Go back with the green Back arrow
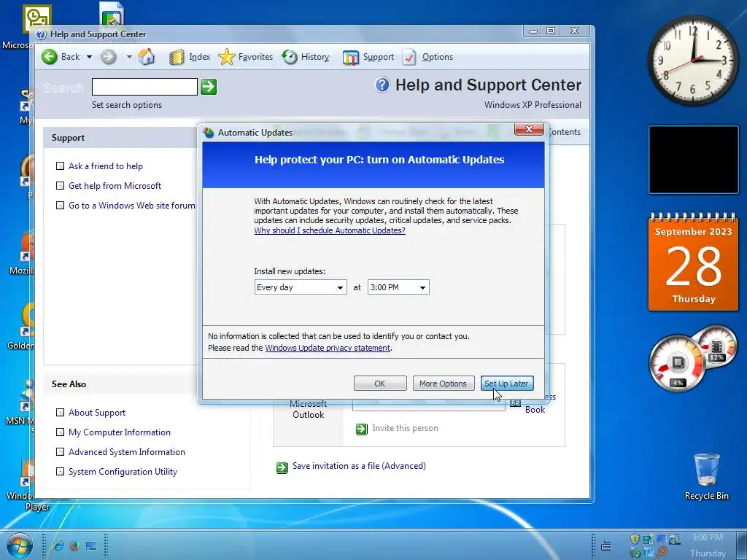 (x=50, y=57)
